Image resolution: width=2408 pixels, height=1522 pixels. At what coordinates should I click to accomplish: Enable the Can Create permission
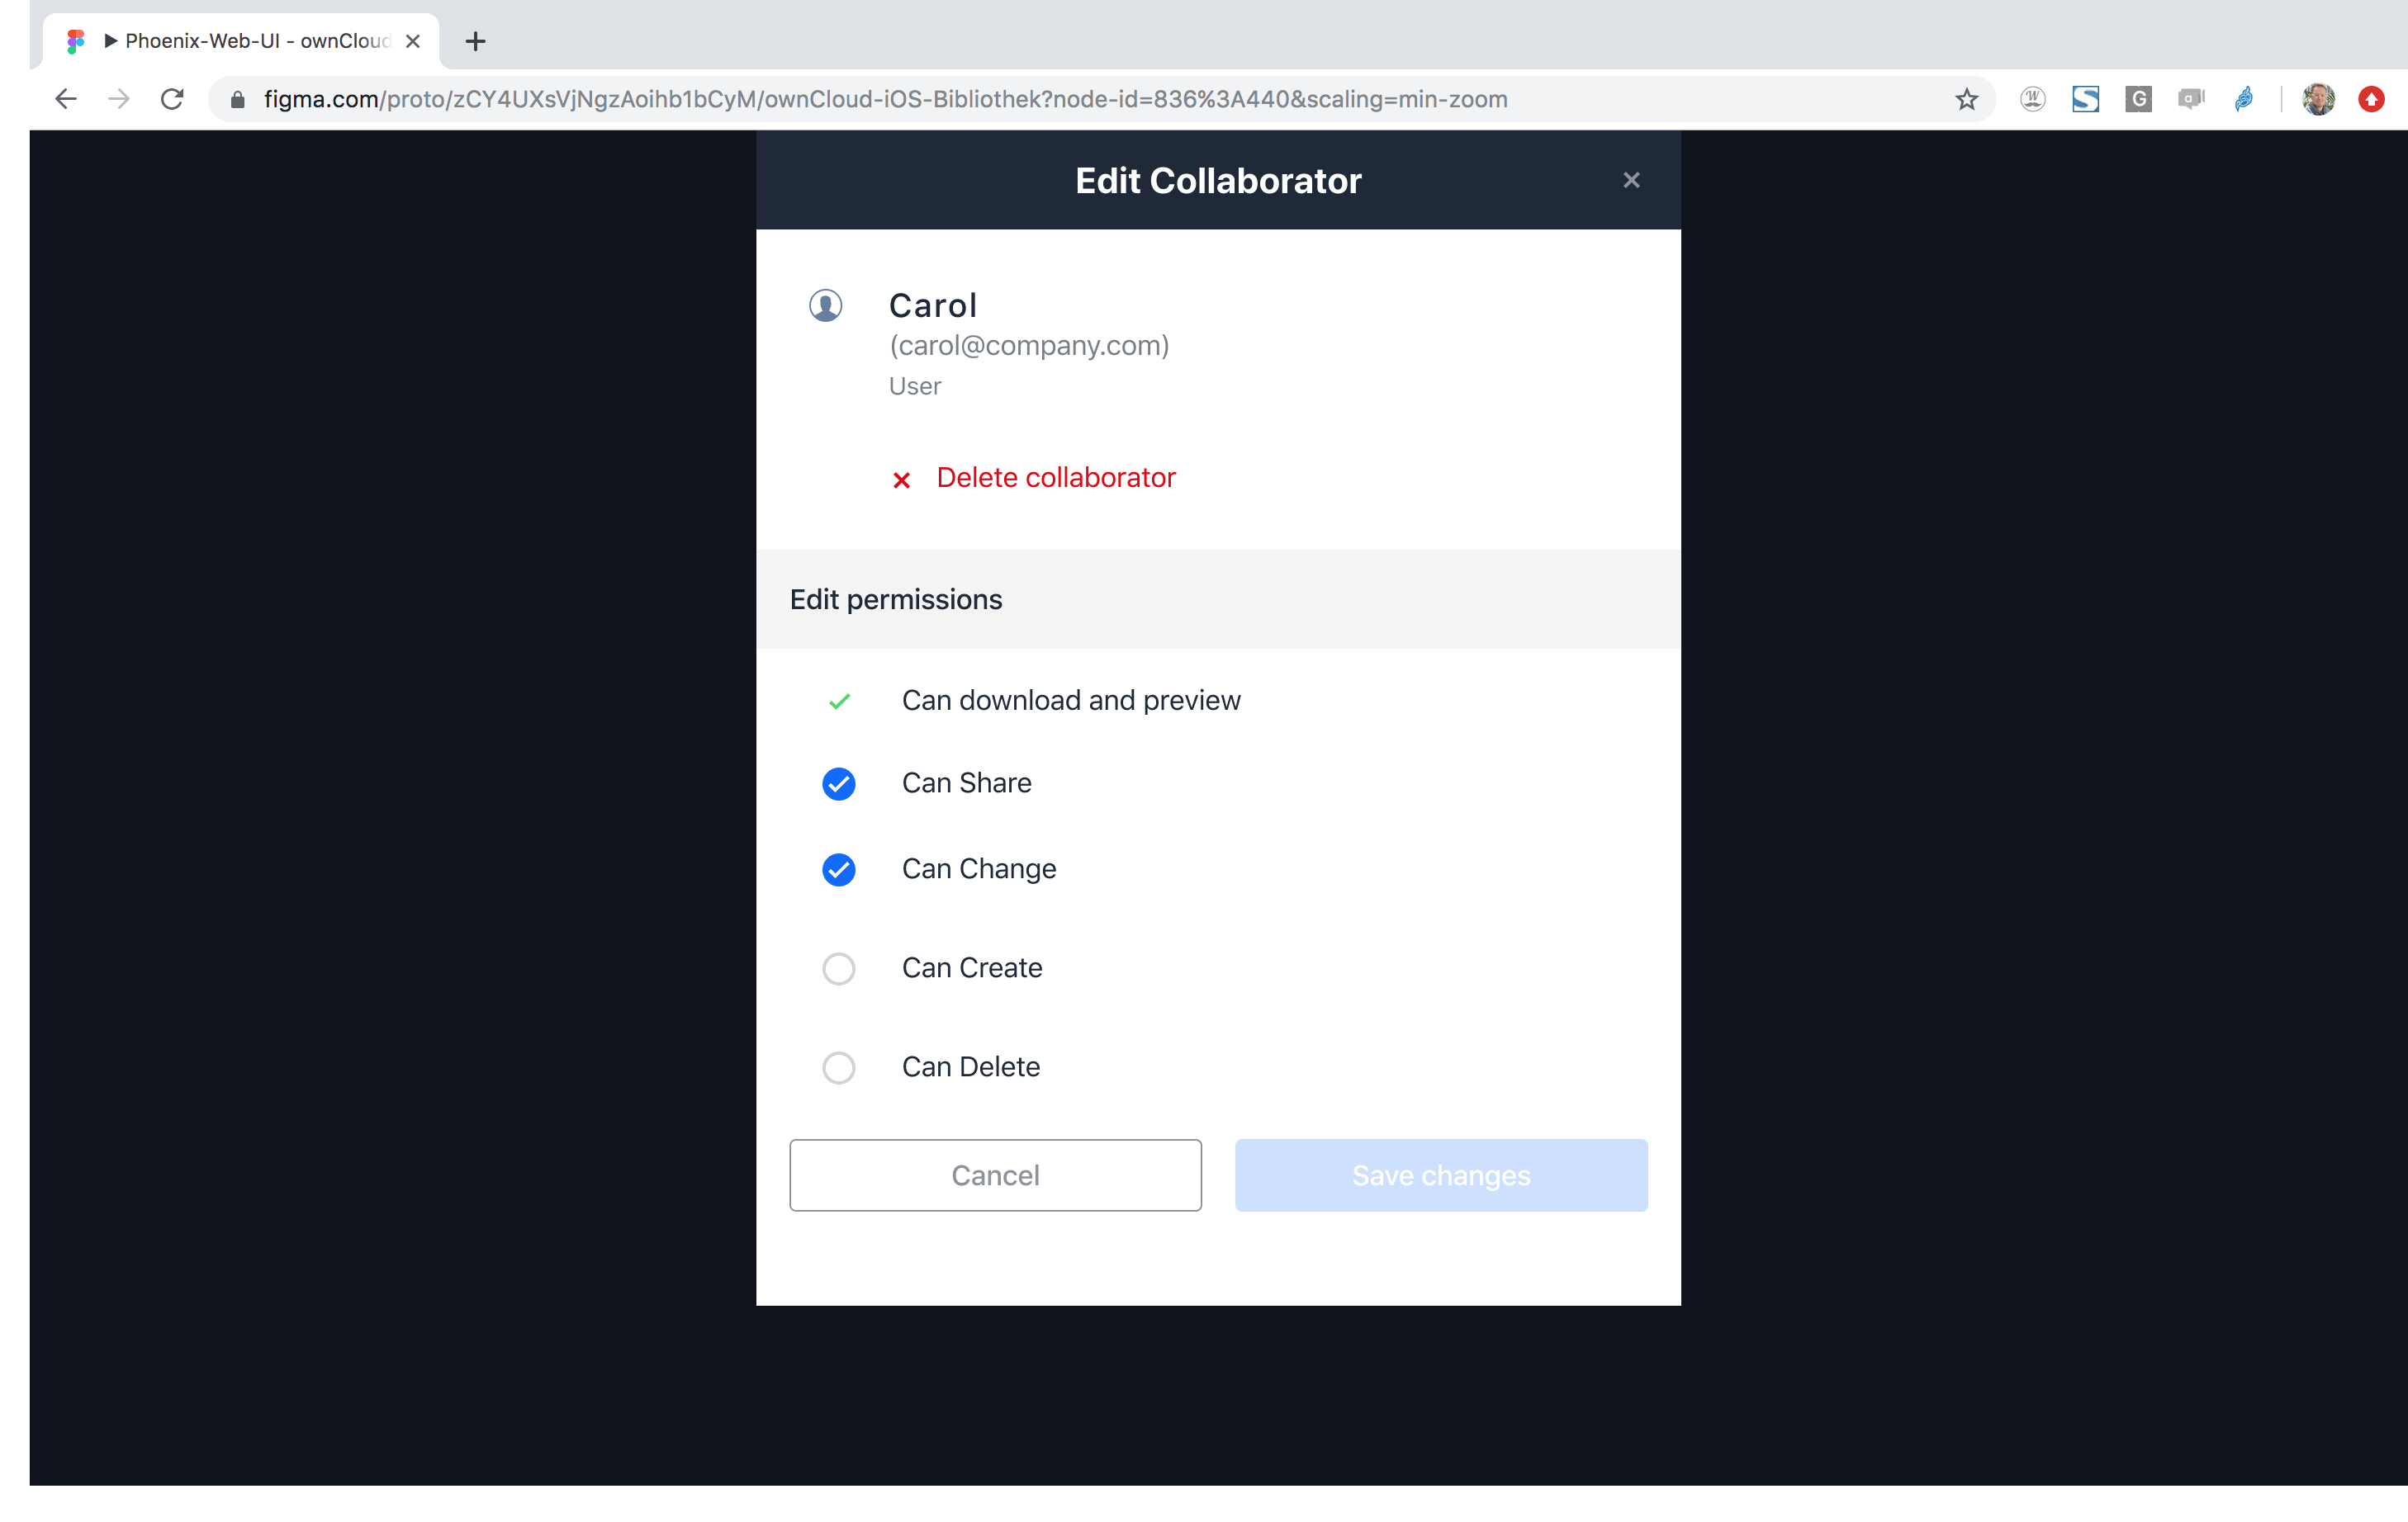pyautogui.click(x=838, y=968)
